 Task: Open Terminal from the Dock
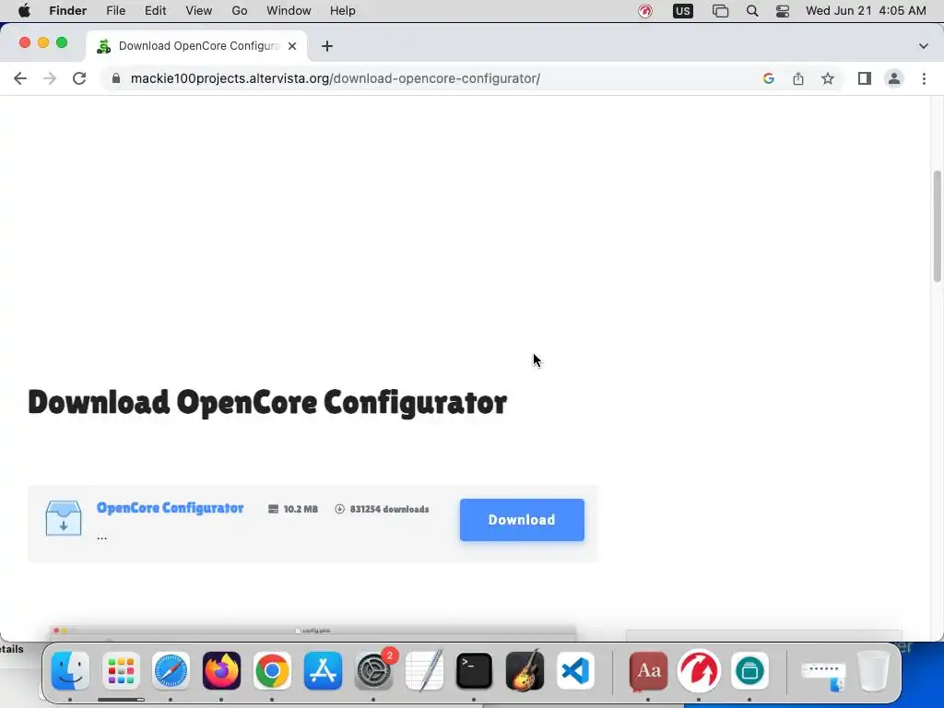coord(475,671)
